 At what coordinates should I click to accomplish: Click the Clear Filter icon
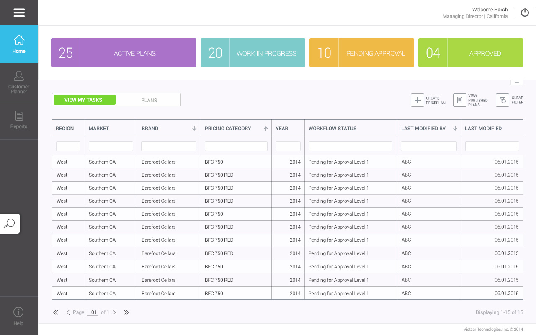(x=502, y=100)
